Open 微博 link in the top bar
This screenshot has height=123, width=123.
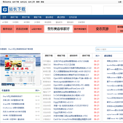coord(38,2)
